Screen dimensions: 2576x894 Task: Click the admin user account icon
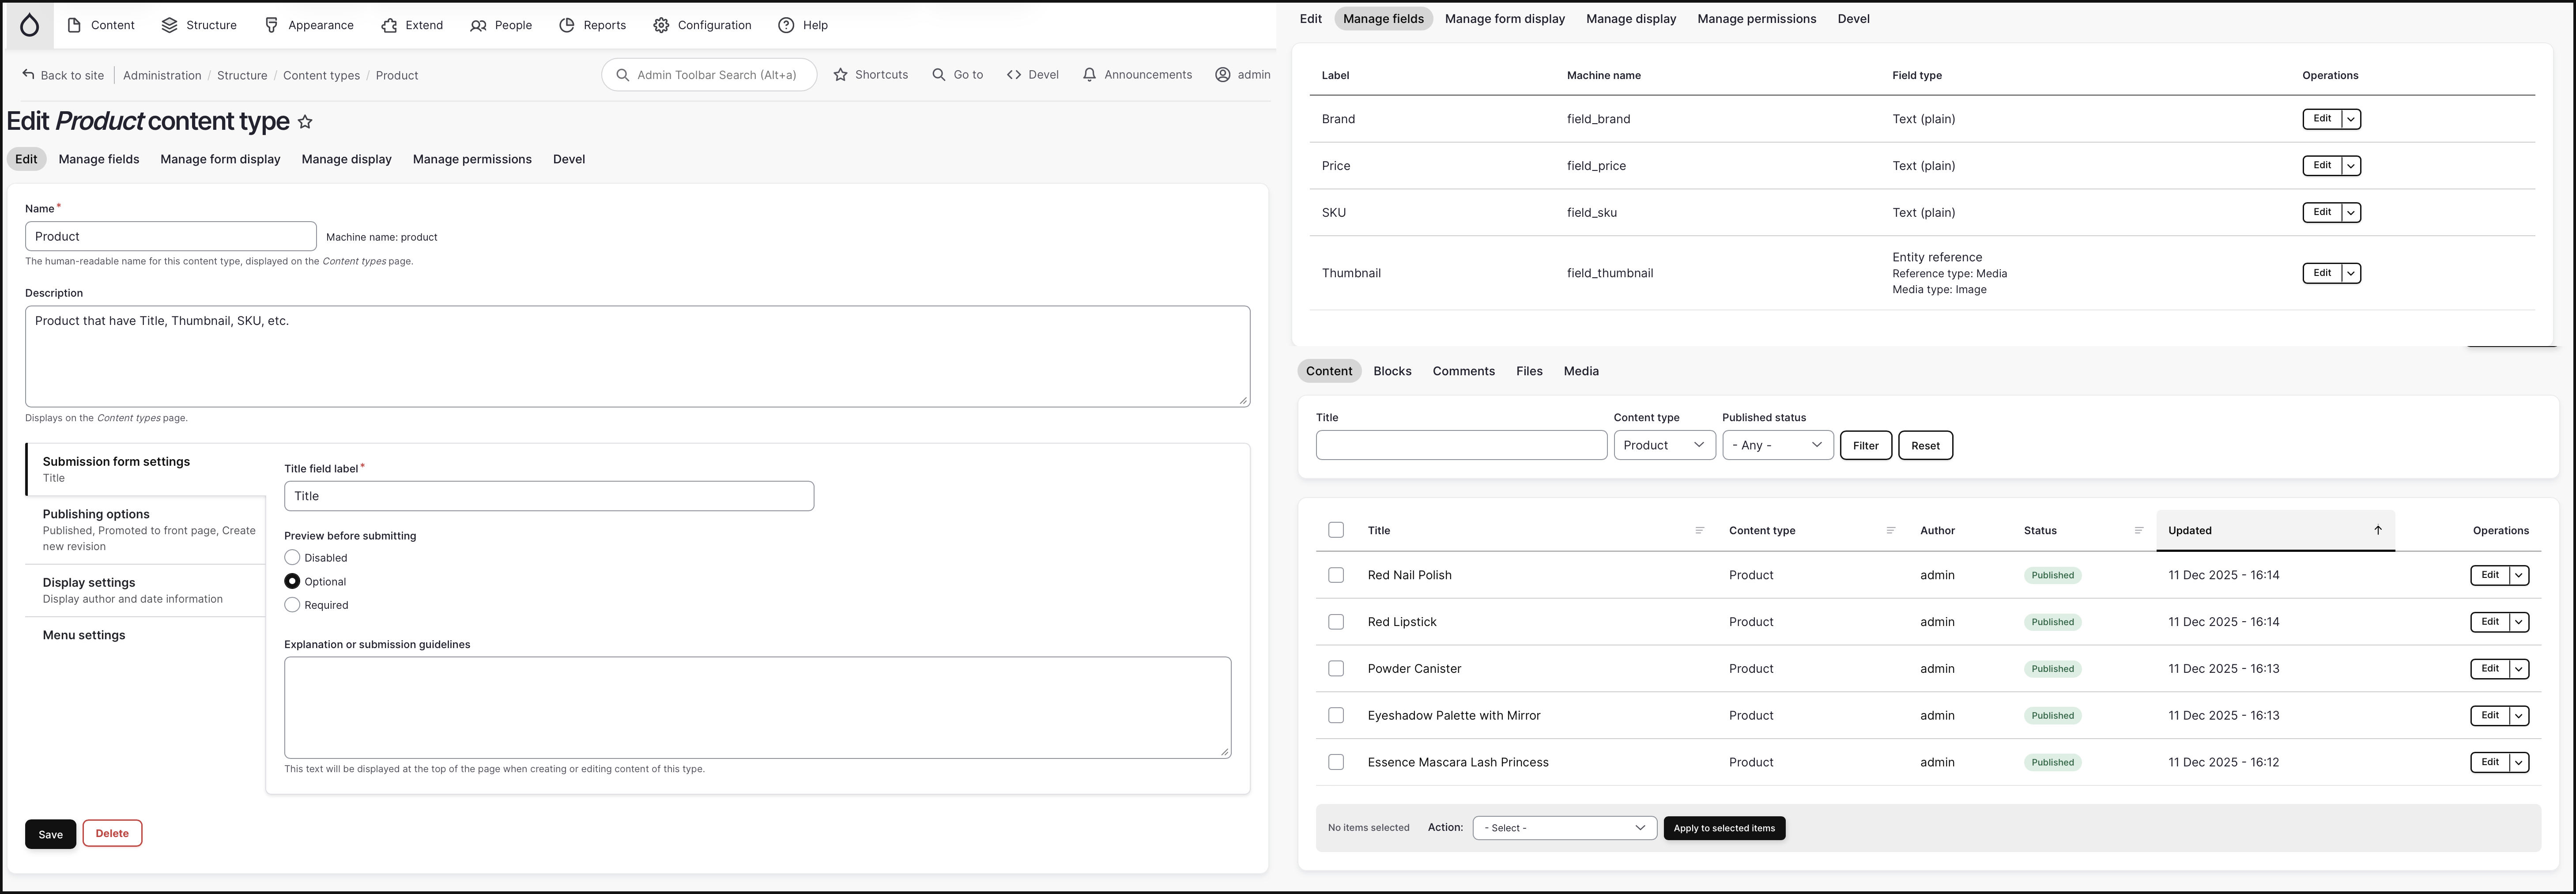pyautogui.click(x=1222, y=75)
